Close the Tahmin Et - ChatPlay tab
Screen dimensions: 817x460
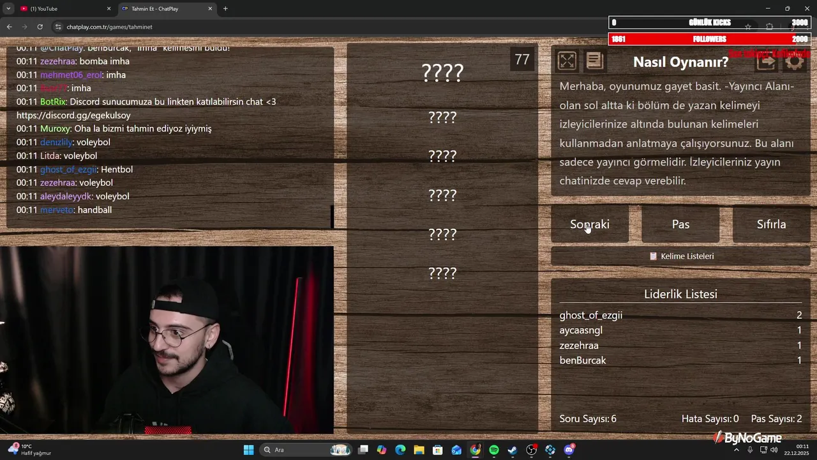pyautogui.click(x=210, y=8)
